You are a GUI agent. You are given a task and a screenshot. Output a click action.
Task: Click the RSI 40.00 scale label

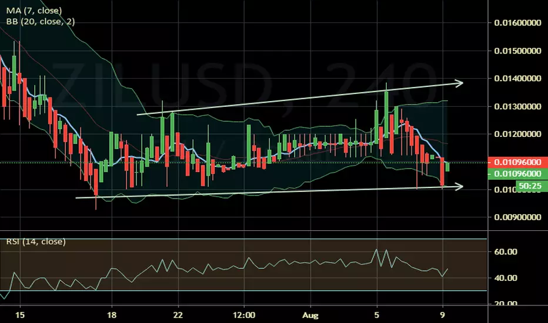point(506,278)
